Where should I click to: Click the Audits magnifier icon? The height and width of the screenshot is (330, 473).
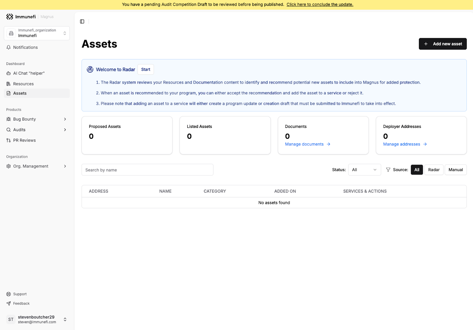tap(9, 130)
